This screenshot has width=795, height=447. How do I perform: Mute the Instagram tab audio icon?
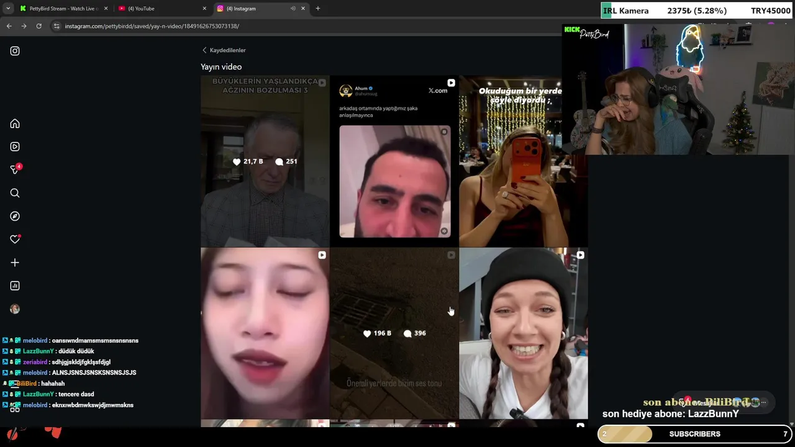click(293, 9)
